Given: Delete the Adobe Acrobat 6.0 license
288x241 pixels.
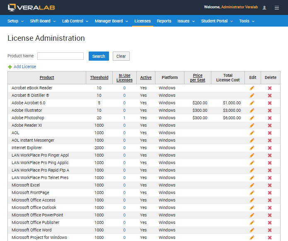Looking at the screenshot, I should click(270, 103).
